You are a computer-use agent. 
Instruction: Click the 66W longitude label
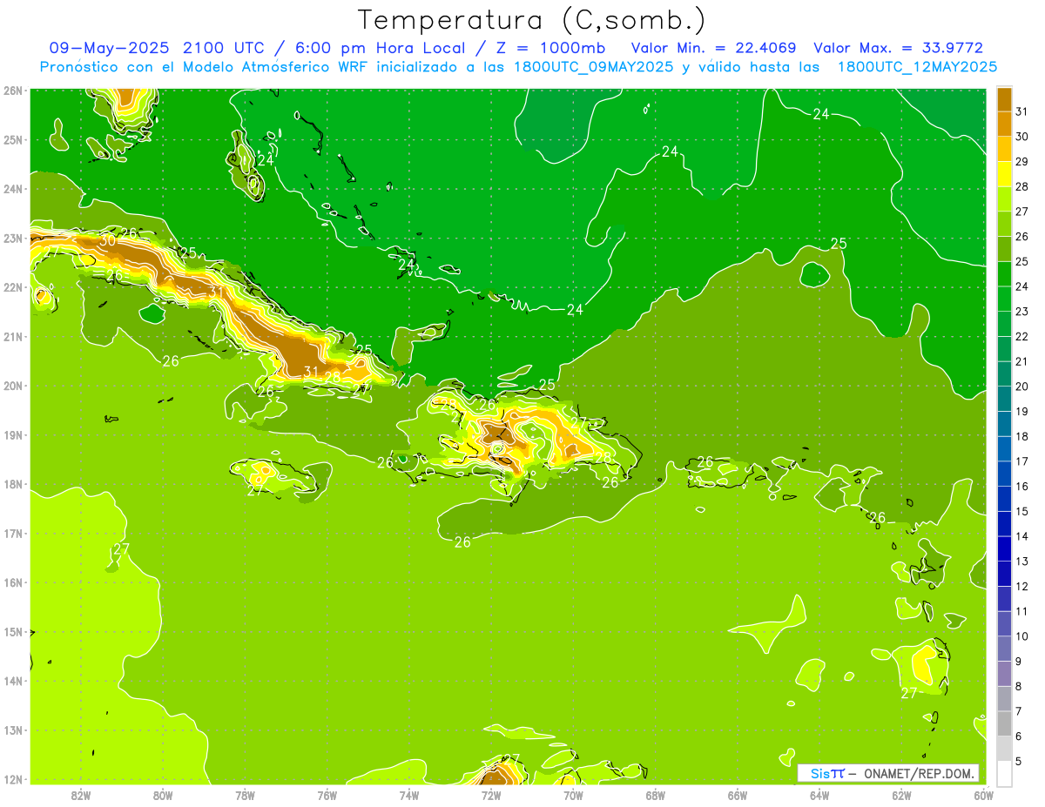click(738, 795)
